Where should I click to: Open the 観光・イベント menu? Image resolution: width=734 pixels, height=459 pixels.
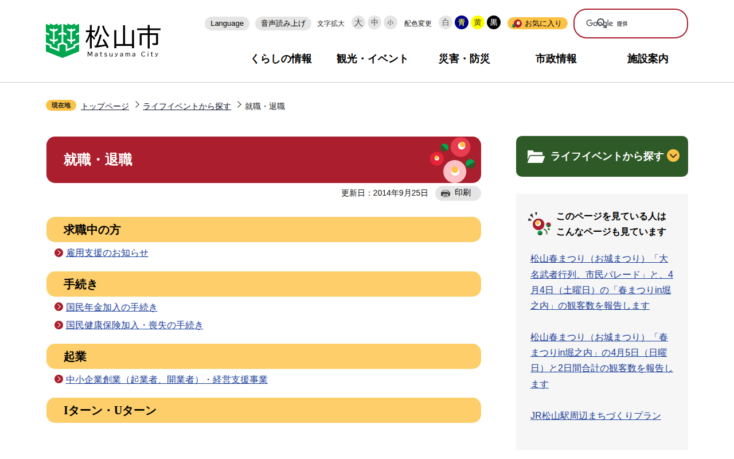[x=373, y=59]
